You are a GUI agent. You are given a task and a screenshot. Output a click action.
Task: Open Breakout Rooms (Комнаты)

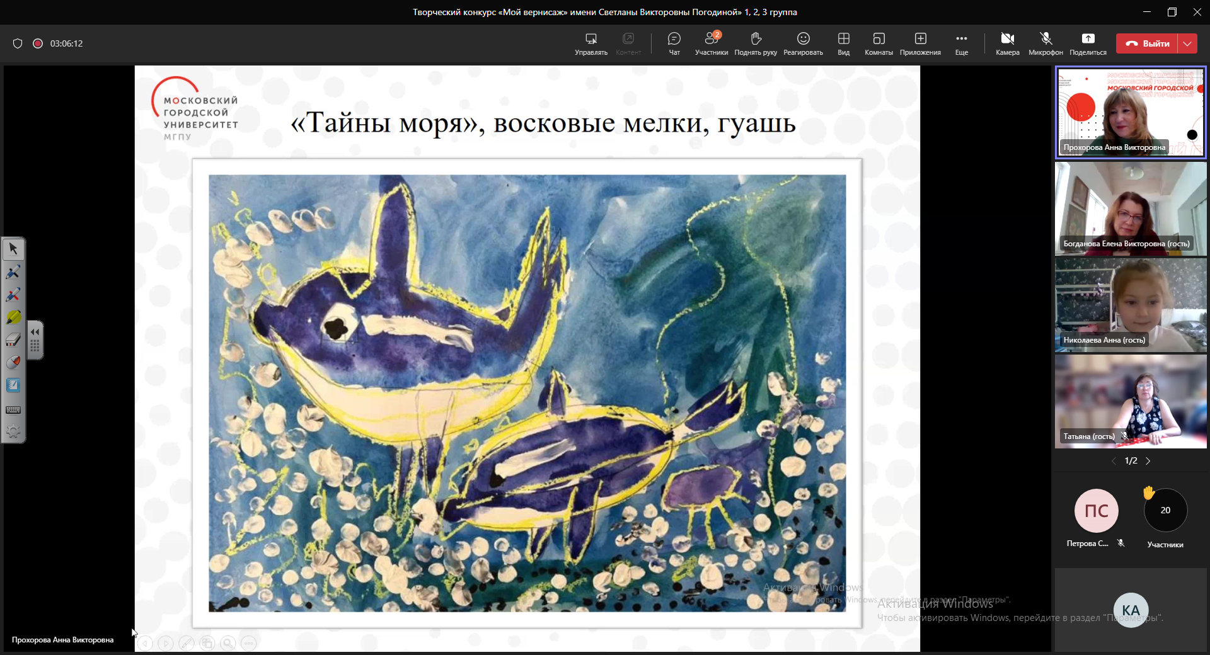click(879, 43)
